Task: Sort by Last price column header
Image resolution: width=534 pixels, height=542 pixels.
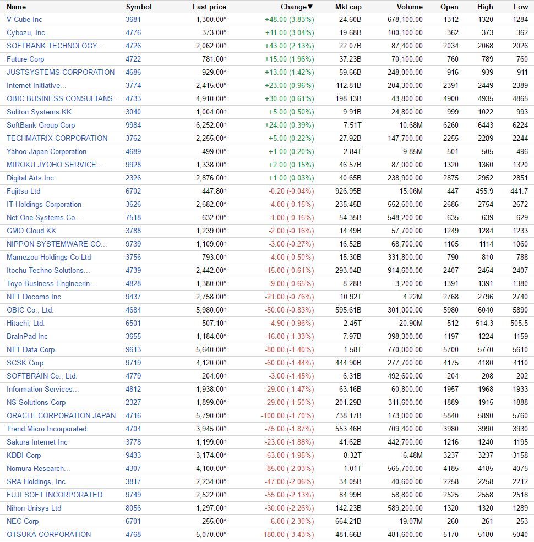Action: (x=209, y=7)
